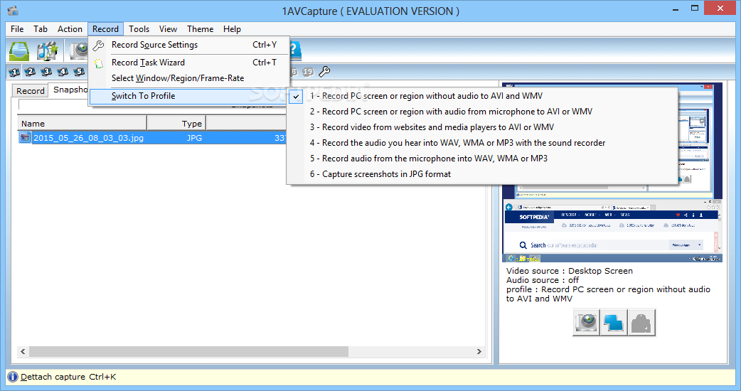The height and width of the screenshot is (391, 741).
Task: Select file 2015_05_26_08_03_03.jpg
Action: [88, 138]
